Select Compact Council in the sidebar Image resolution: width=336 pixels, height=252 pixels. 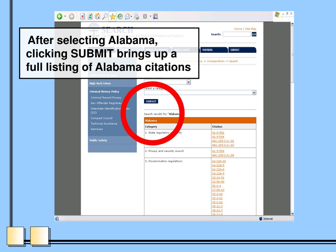point(102,118)
